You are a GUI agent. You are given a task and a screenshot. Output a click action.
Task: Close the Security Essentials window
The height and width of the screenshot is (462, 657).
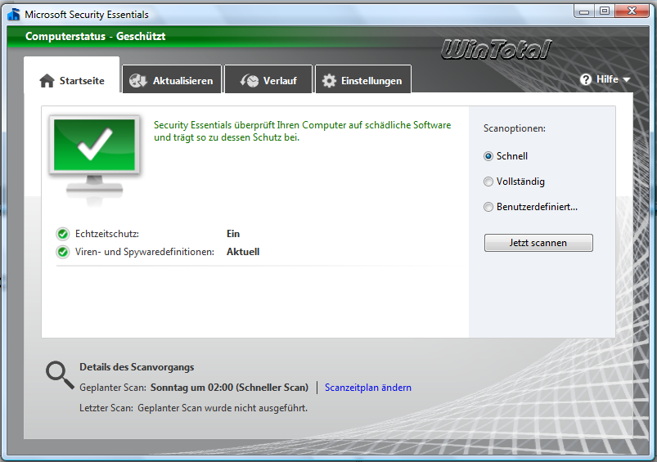pos(632,11)
